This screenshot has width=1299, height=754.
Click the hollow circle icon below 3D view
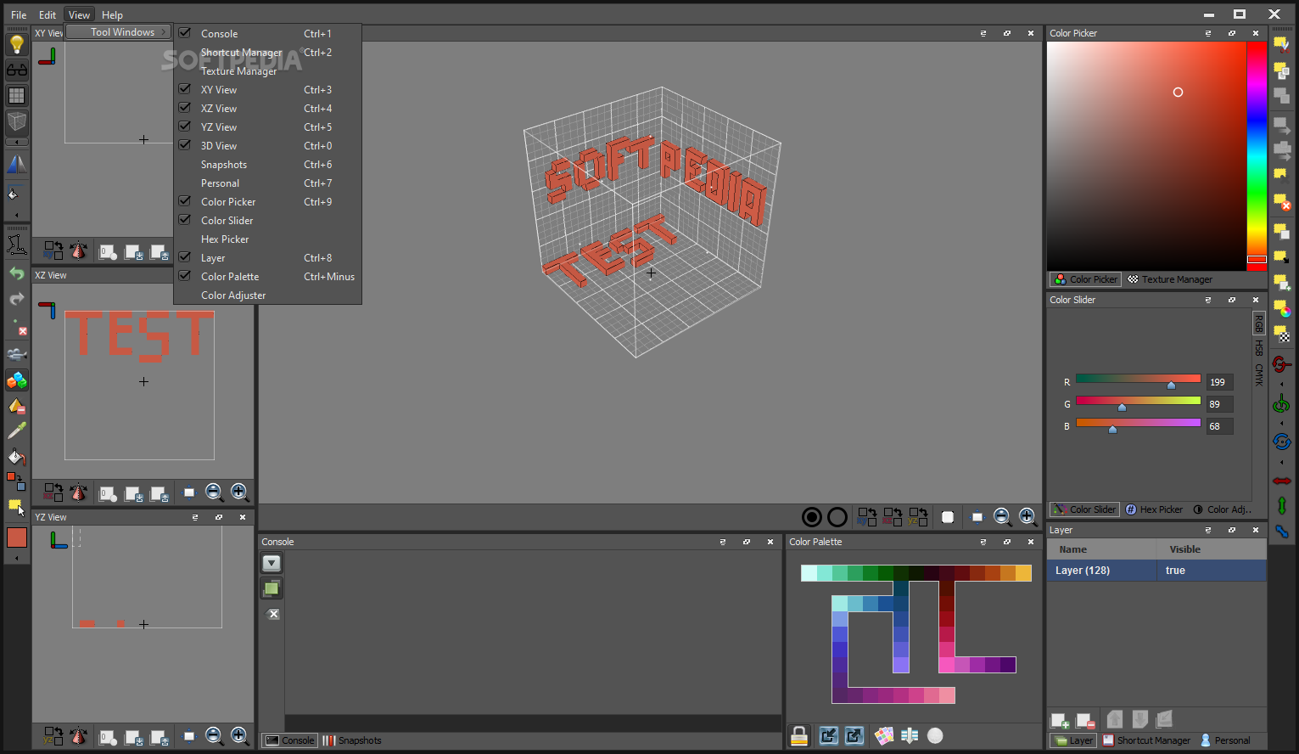coord(837,516)
